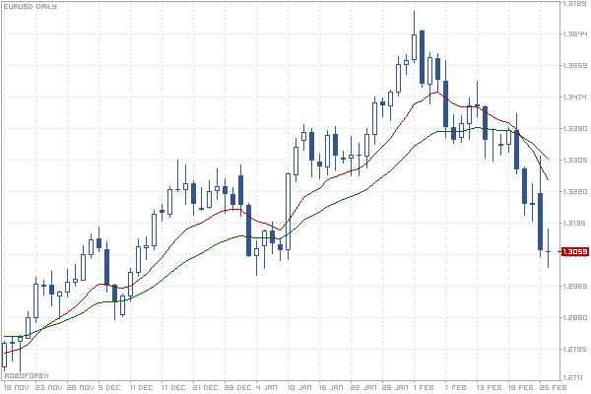Image resolution: width=591 pixels, height=394 pixels.
Task: Click the 10 JAN date label
Action: (x=299, y=387)
